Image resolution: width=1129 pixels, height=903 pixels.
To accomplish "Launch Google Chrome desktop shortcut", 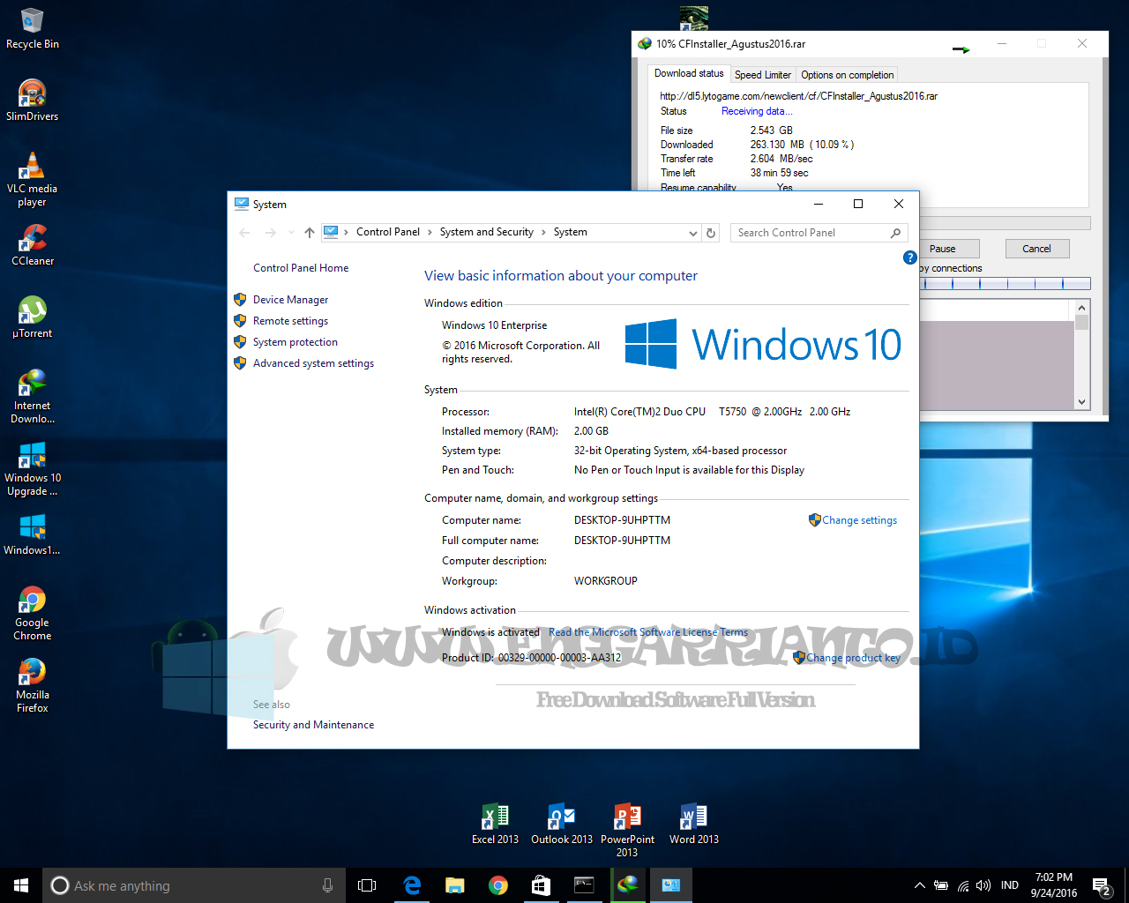I will click(32, 613).
